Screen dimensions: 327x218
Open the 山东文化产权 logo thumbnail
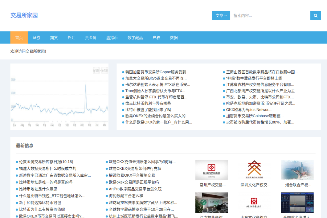(254, 203)
